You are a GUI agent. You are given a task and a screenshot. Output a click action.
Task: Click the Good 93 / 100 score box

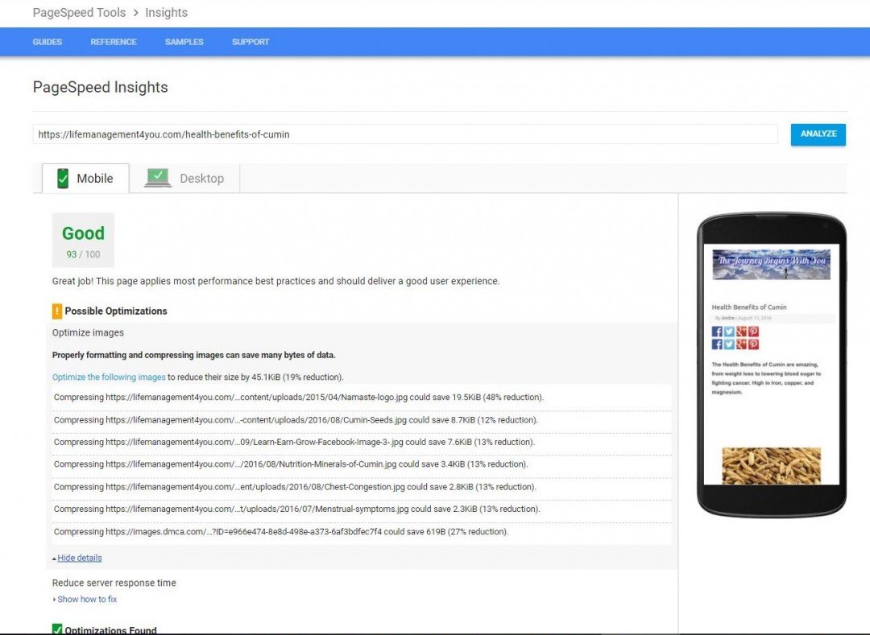(x=83, y=241)
